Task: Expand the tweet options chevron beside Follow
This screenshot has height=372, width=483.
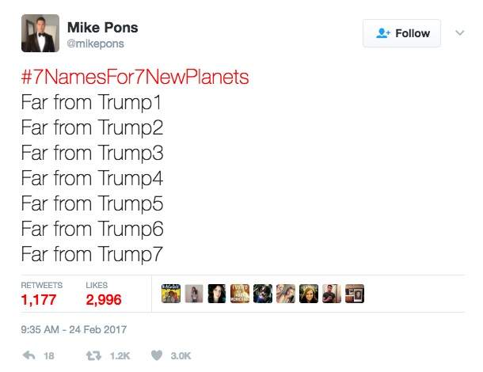Action: [x=458, y=32]
